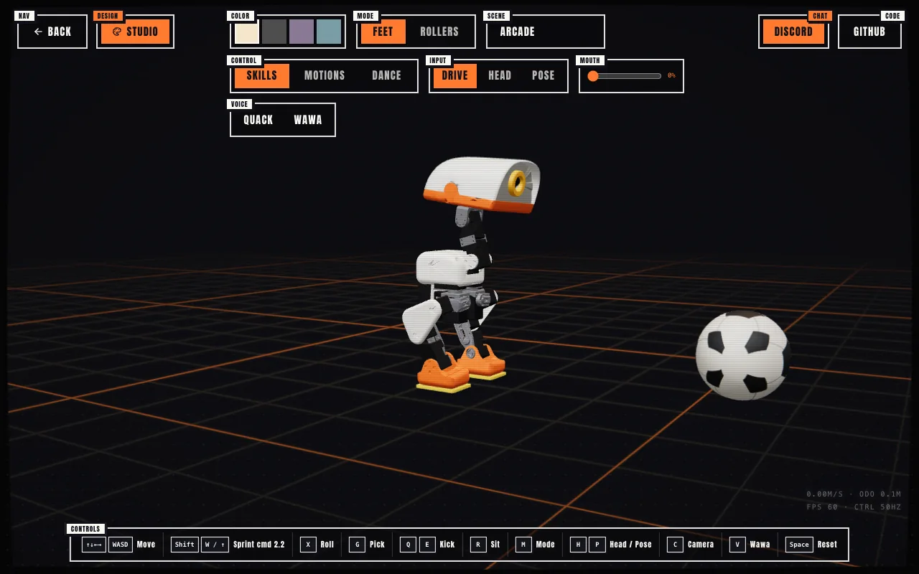Click the V keycap for Wawa

(x=737, y=545)
